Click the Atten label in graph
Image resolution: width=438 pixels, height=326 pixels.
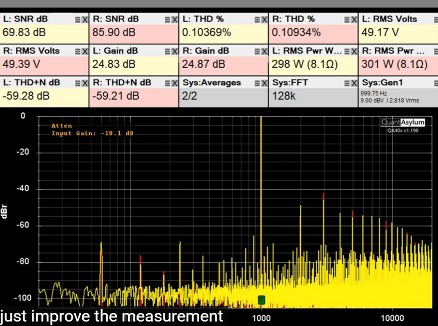pos(62,125)
